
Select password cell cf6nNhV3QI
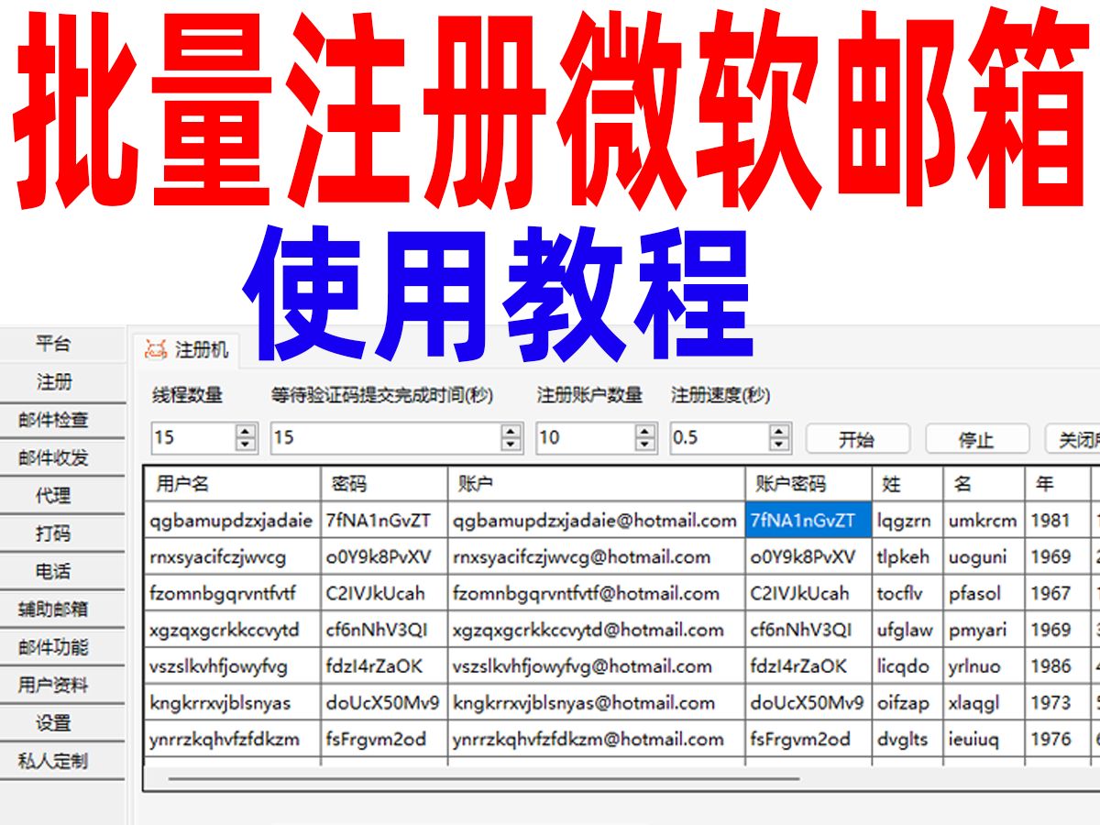tap(384, 630)
